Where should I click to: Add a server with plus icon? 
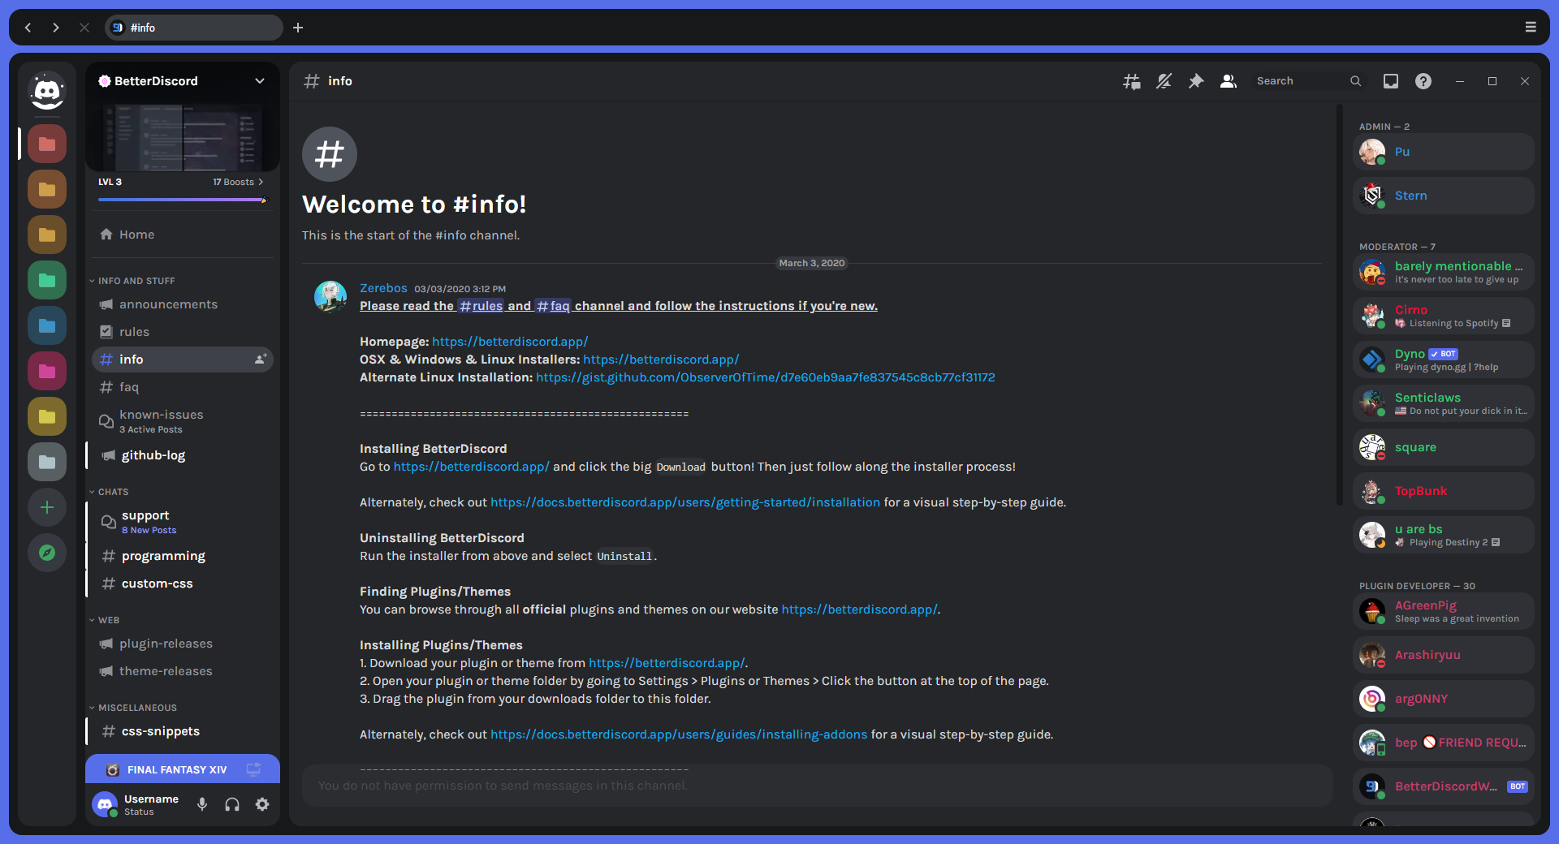tap(47, 507)
